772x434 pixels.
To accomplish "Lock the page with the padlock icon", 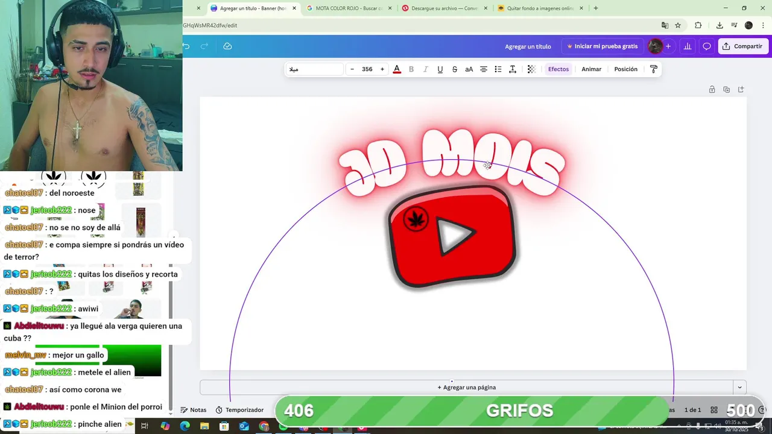I will (712, 90).
